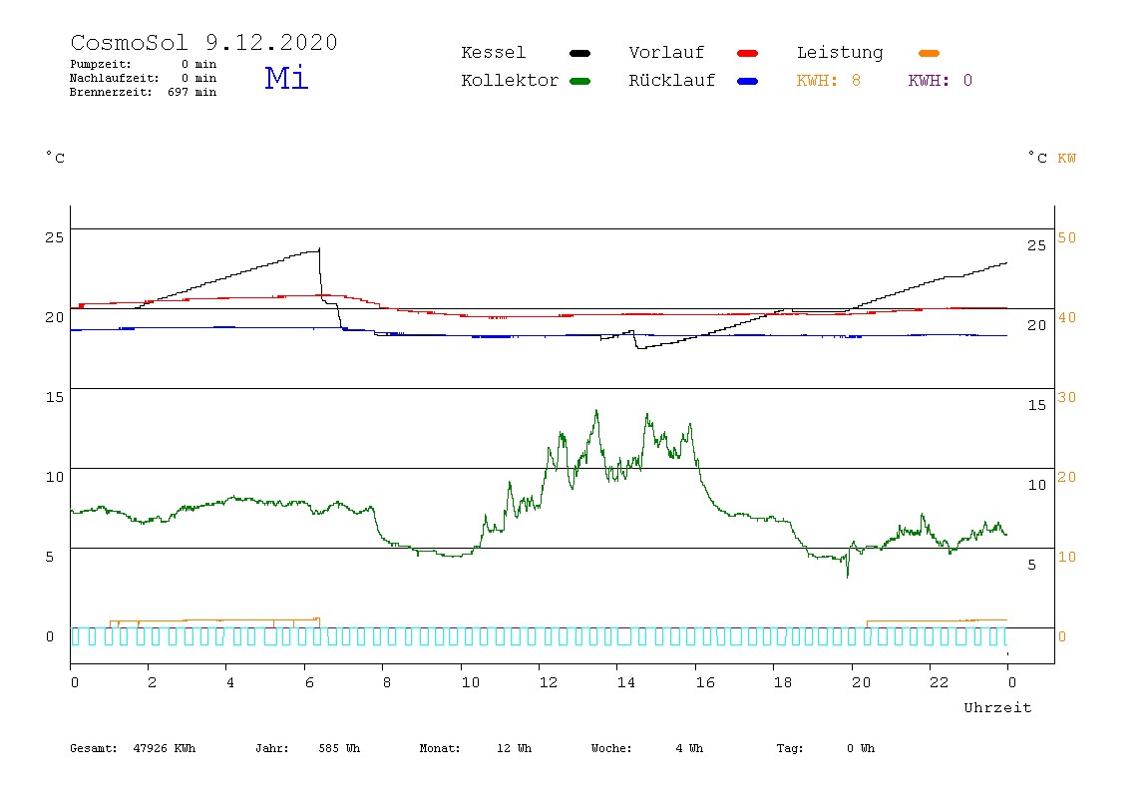Click orange KW scale value 0
The width and height of the screenshot is (1145, 810).
coord(1062,636)
